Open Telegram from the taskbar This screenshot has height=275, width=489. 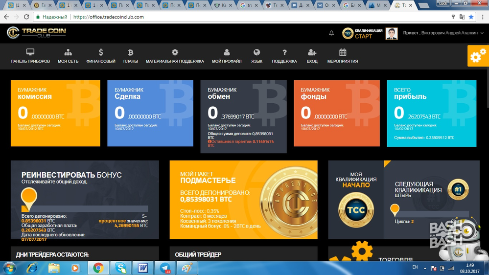[x=165, y=268]
